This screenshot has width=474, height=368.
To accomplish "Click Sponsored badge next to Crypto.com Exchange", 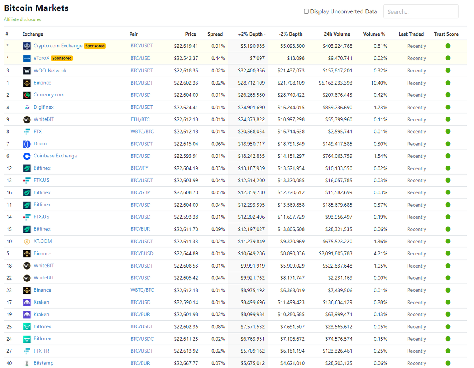I will (x=95, y=46).
